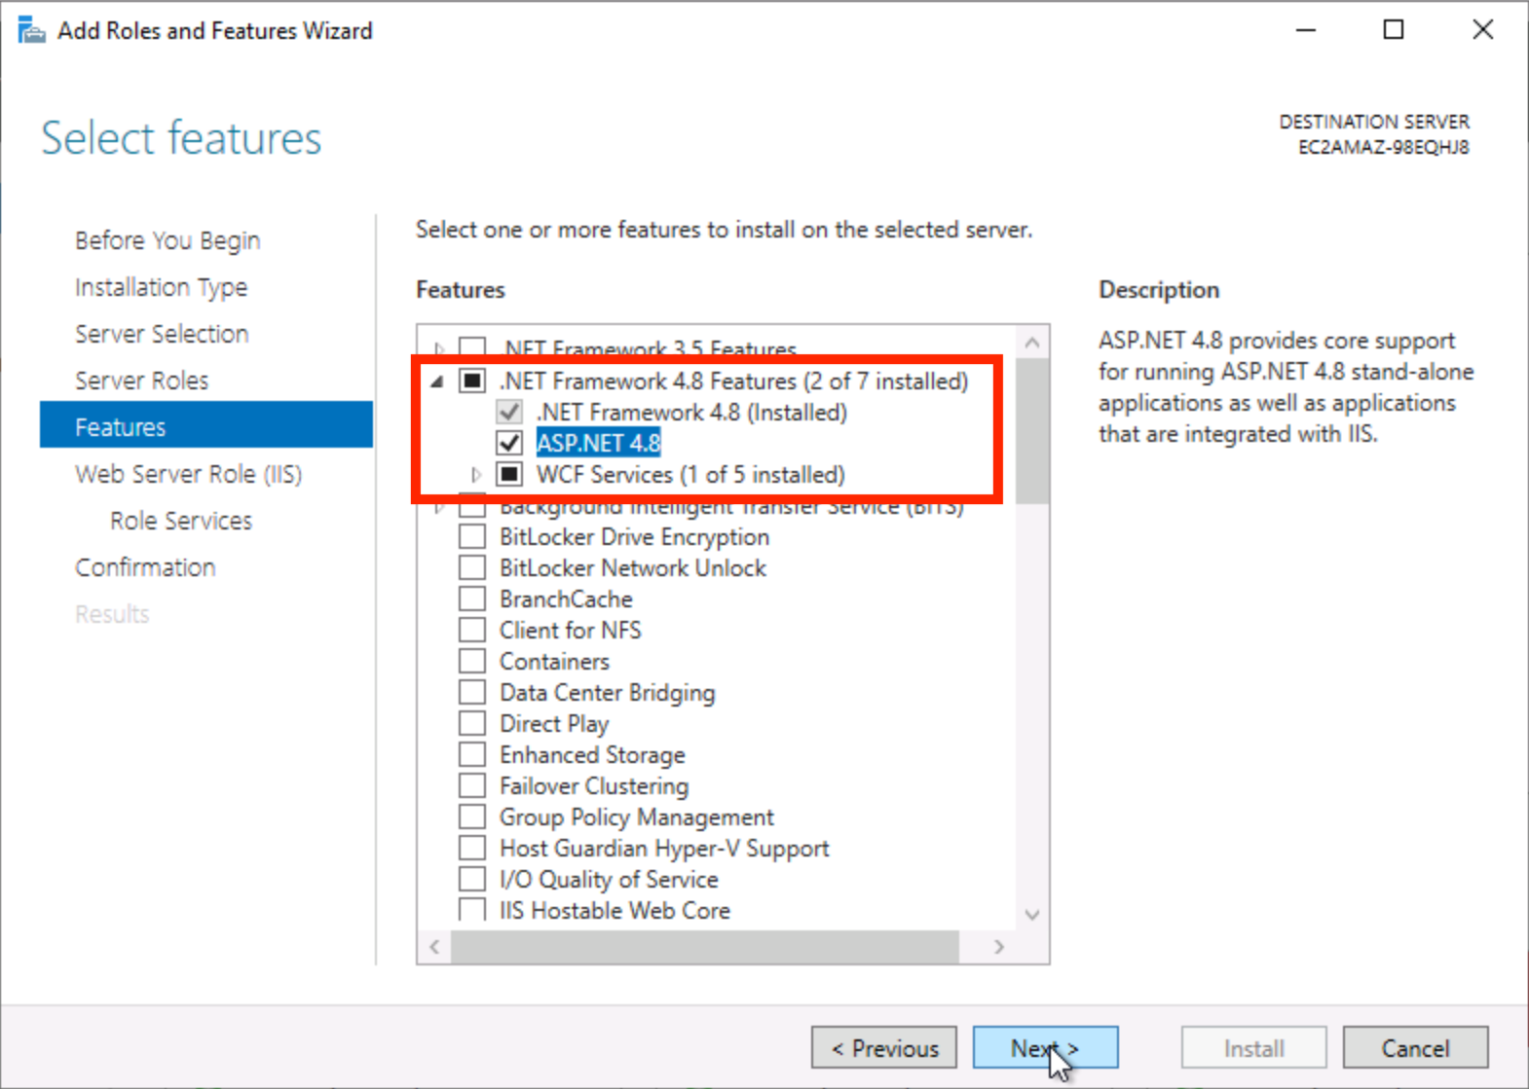Image resolution: width=1529 pixels, height=1089 pixels.
Task: Select the Failover Clustering label
Action: pos(594,785)
